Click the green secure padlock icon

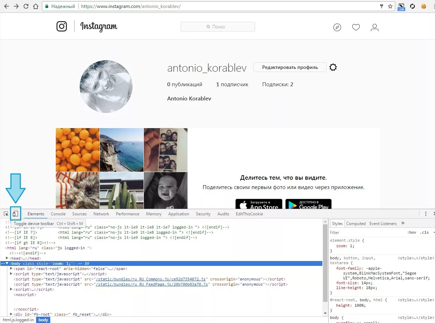(47, 6)
